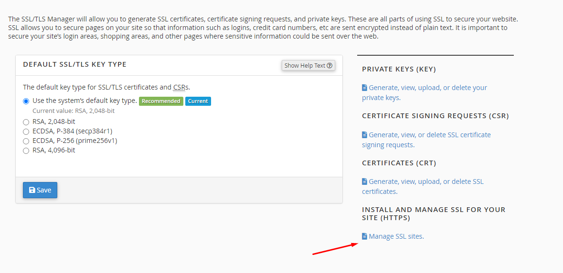Click the document icon beside certificate signing requests link
This screenshot has width=563, height=273.
click(x=364, y=135)
